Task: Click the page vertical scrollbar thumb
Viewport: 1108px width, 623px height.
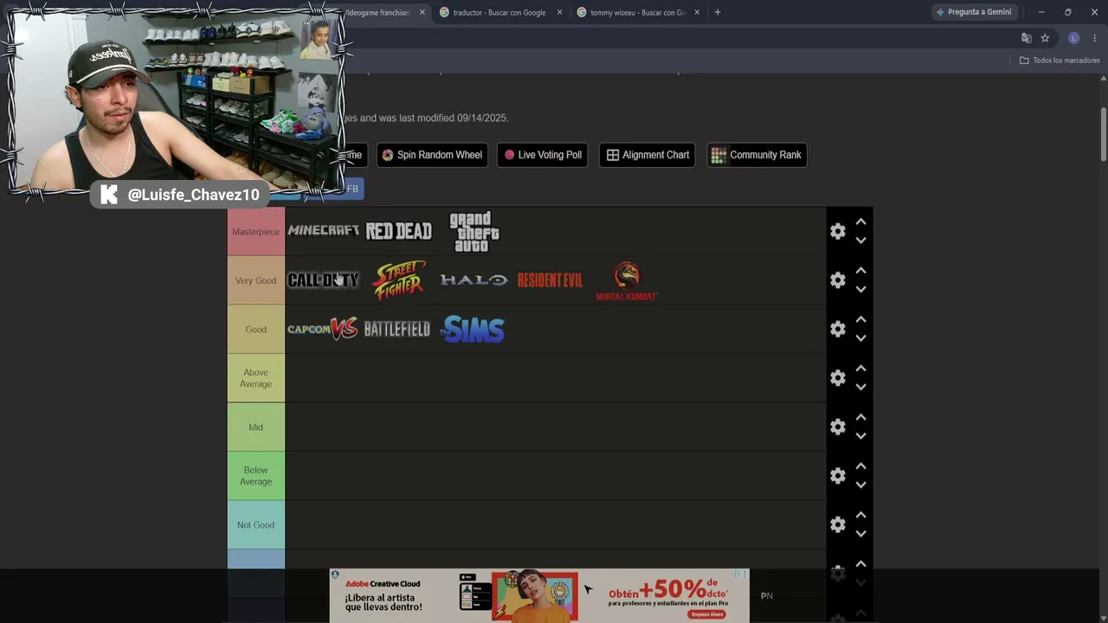Action: 1104,134
